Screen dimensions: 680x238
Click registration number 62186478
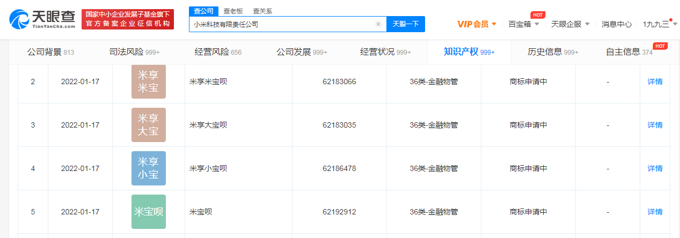339,168
